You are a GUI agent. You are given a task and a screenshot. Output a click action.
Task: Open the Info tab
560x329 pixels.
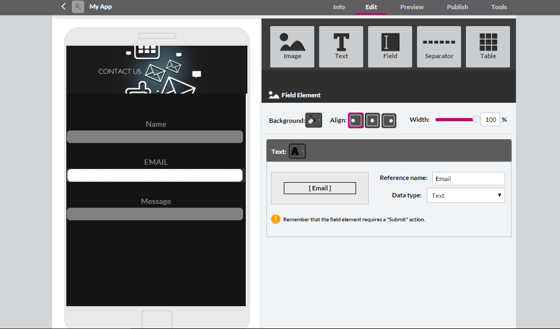tap(339, 7)
